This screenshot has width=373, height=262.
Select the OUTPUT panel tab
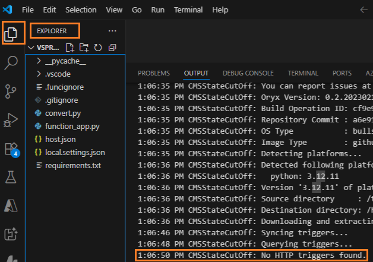pos(196,73)
